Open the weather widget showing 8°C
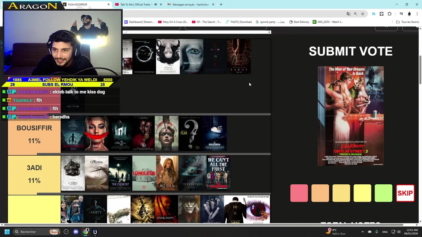Screen dimensions: 422x237 pyautogui.click(x=336, y=232)
